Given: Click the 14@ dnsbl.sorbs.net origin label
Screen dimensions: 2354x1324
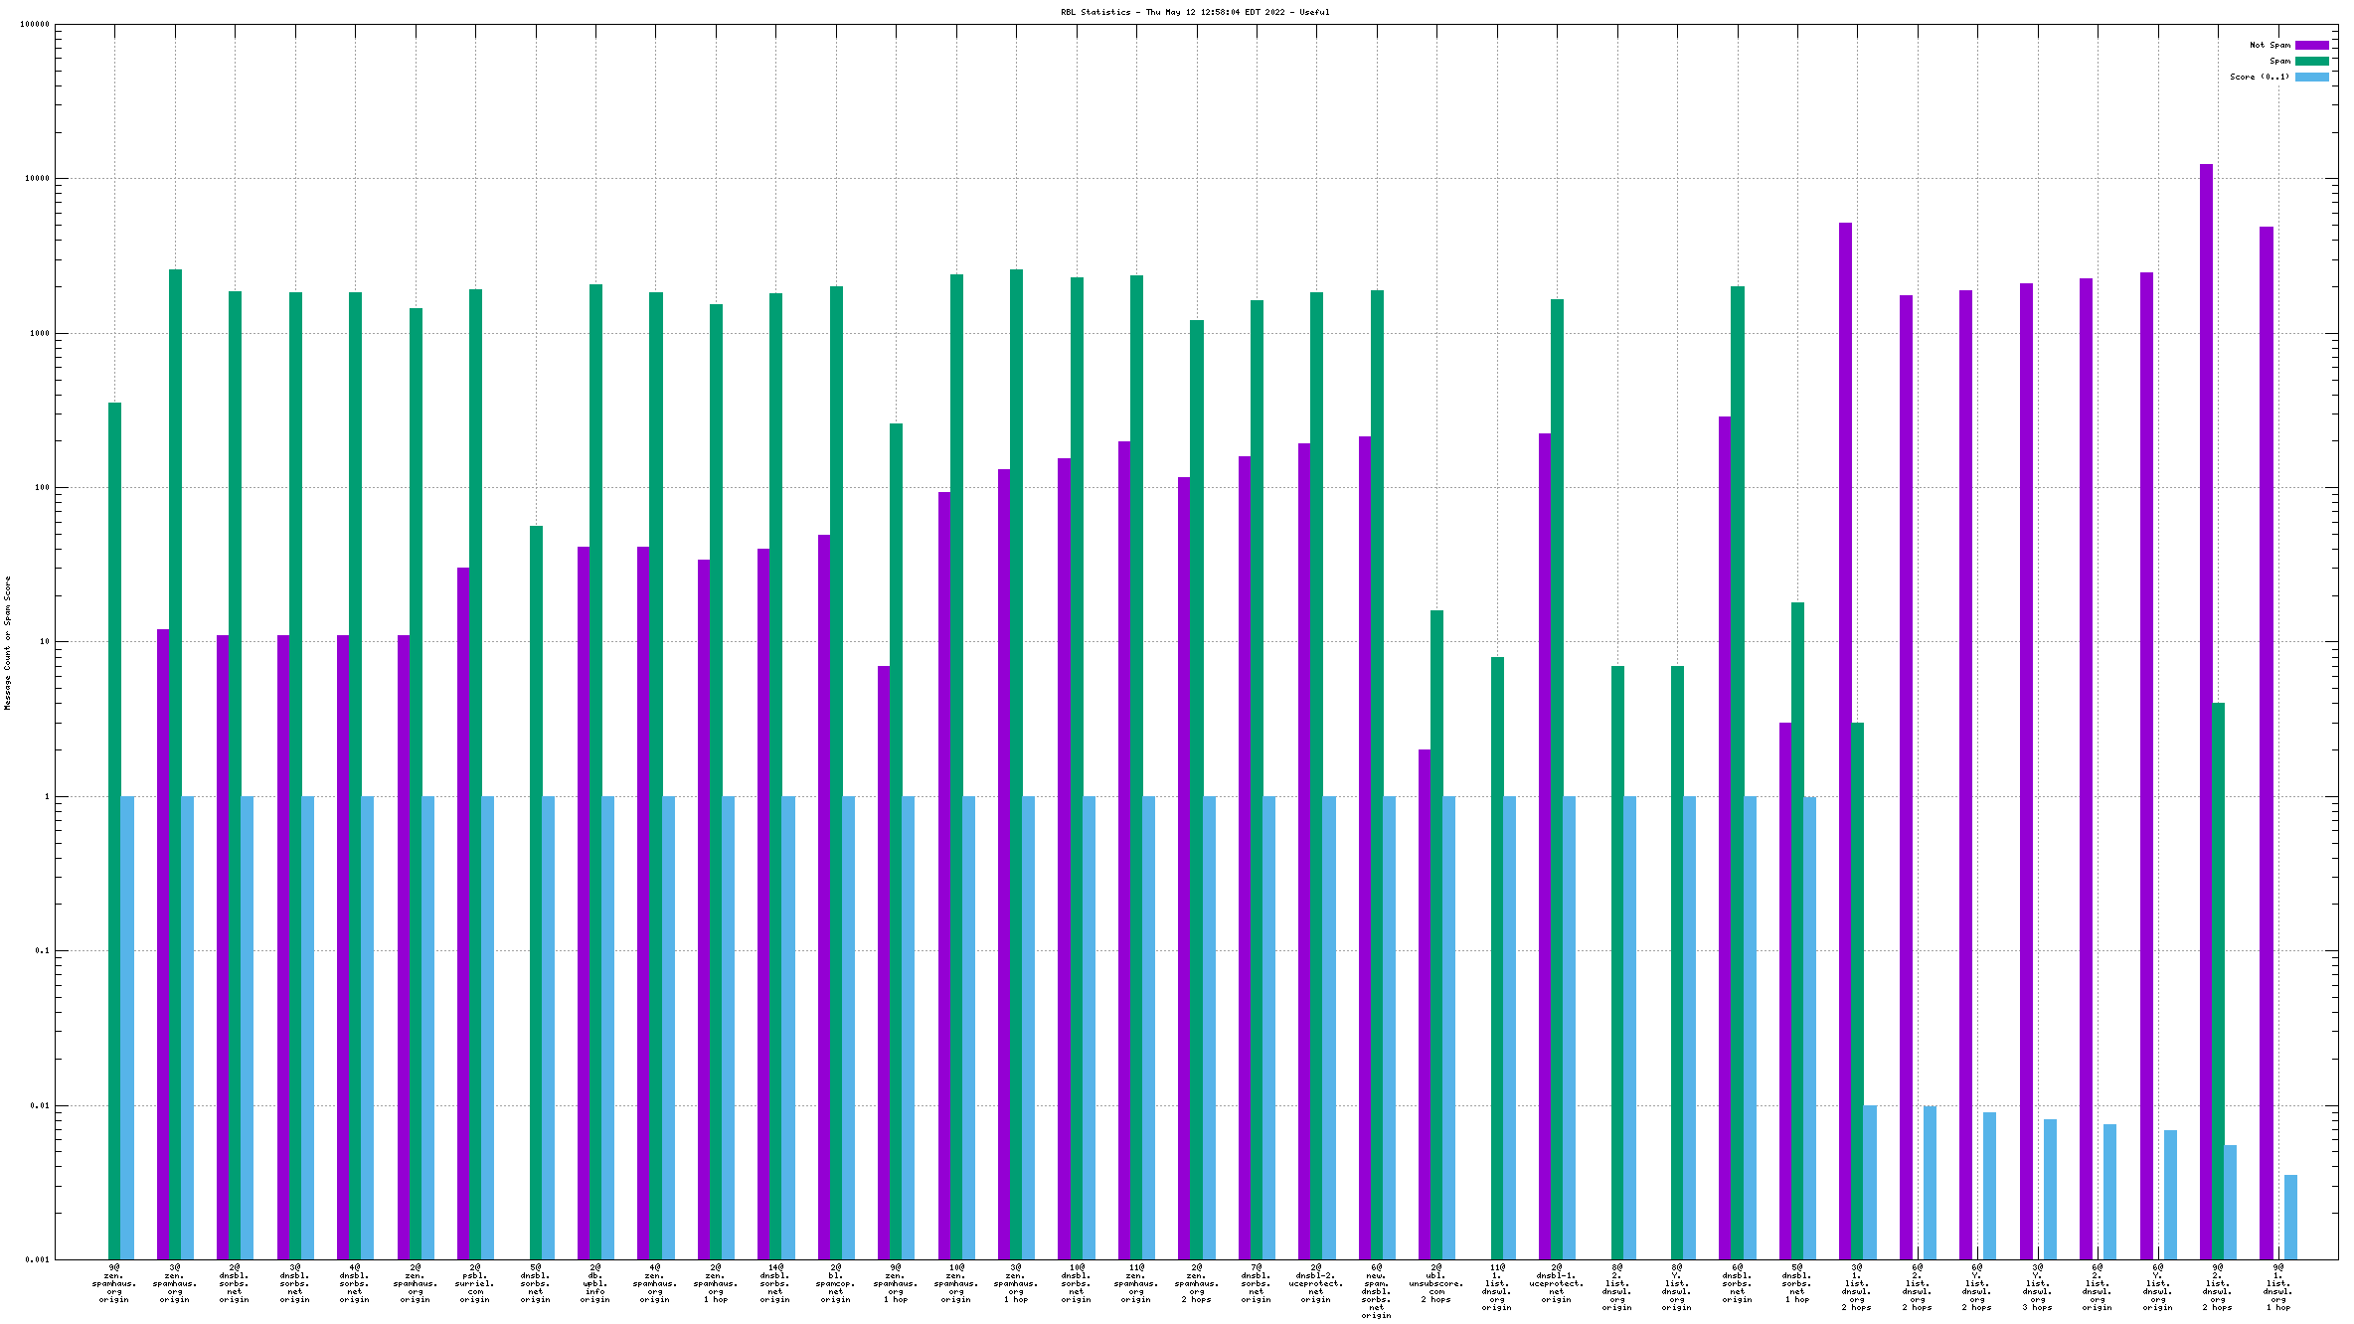Looking at the screenshot, I should pyautogui.click(x=775, y=1283).
